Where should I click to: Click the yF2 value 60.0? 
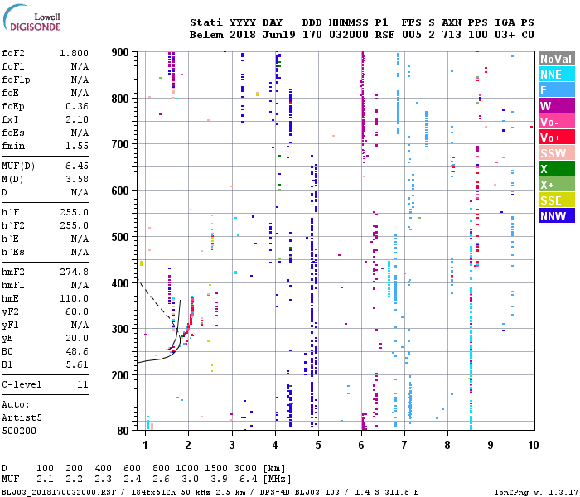point(77,311)
